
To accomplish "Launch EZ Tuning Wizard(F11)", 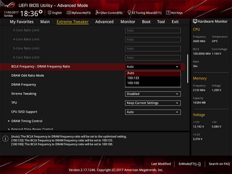I will pos(145,13).
